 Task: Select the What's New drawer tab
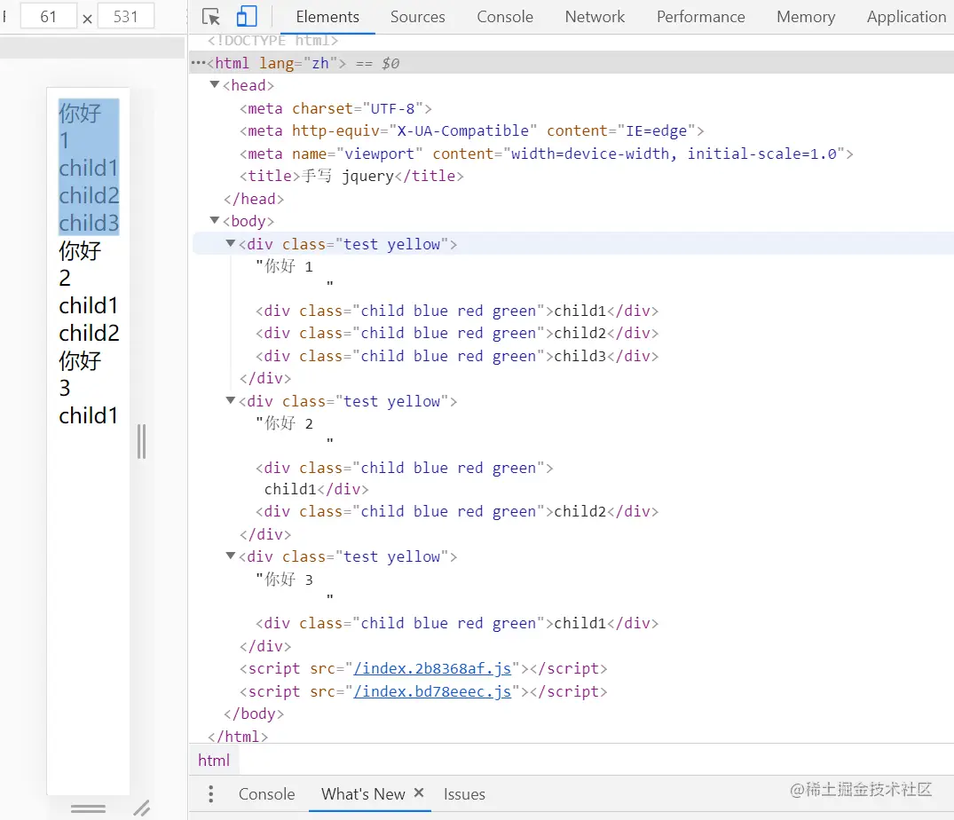363,794
